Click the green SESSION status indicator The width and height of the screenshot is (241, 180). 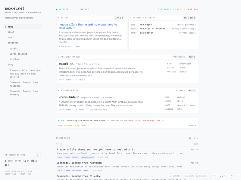pyautogui.click(x=62, y=10)
